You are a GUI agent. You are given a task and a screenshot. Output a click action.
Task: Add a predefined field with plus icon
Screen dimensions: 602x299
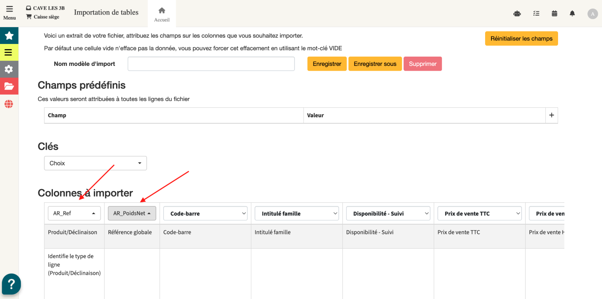(551, 115)
